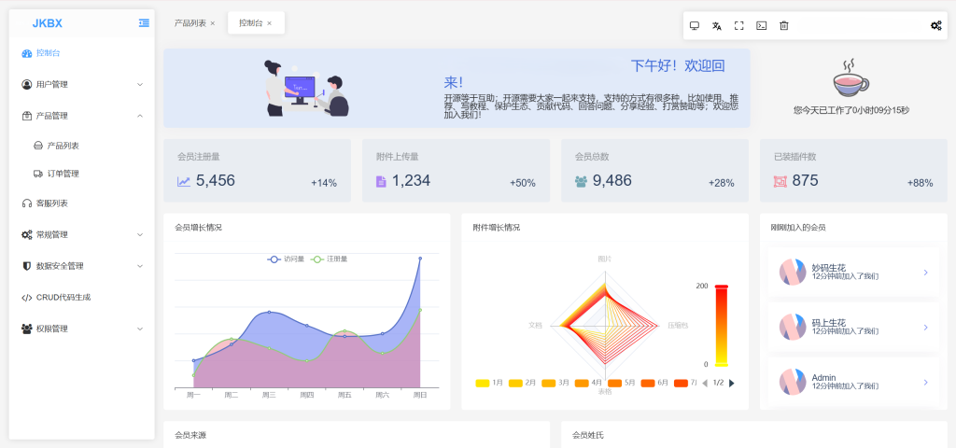Screen dimensions: 956x448
Task: Expand the 数据安全管理 menu
Action: point(82,266)
